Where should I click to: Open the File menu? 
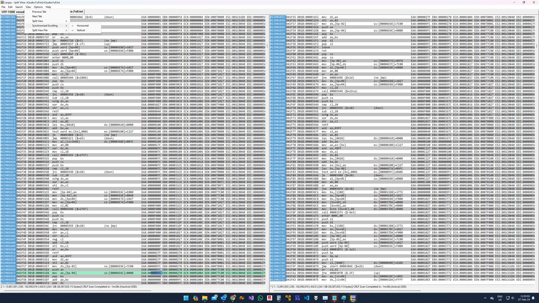[x=3, y=7]
